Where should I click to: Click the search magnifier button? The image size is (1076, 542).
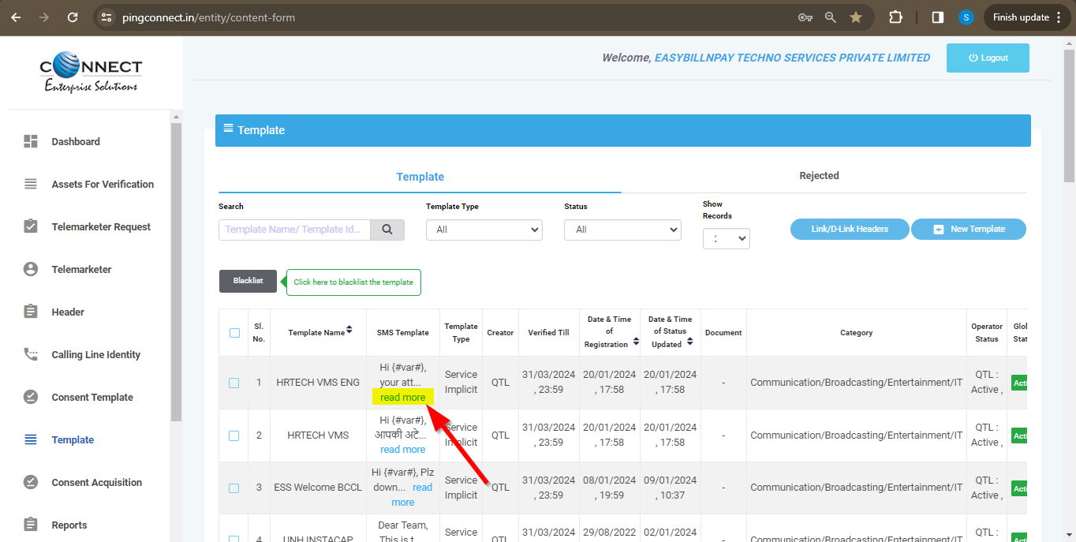click(387, 230)
